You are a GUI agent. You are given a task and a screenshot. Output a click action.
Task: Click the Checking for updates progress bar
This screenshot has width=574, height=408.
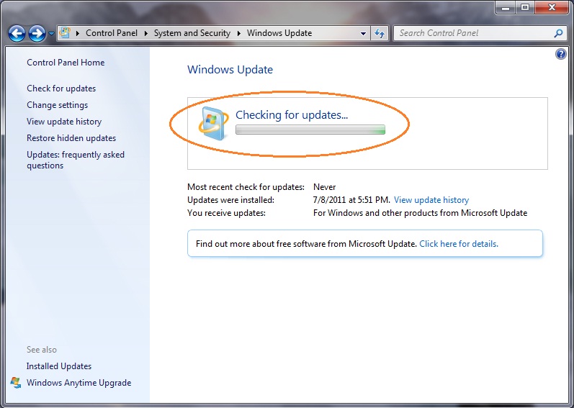(x=310, y=130)
